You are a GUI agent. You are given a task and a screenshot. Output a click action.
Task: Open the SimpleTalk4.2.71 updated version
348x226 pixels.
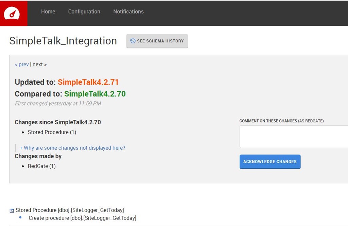[x=88, y=82]
